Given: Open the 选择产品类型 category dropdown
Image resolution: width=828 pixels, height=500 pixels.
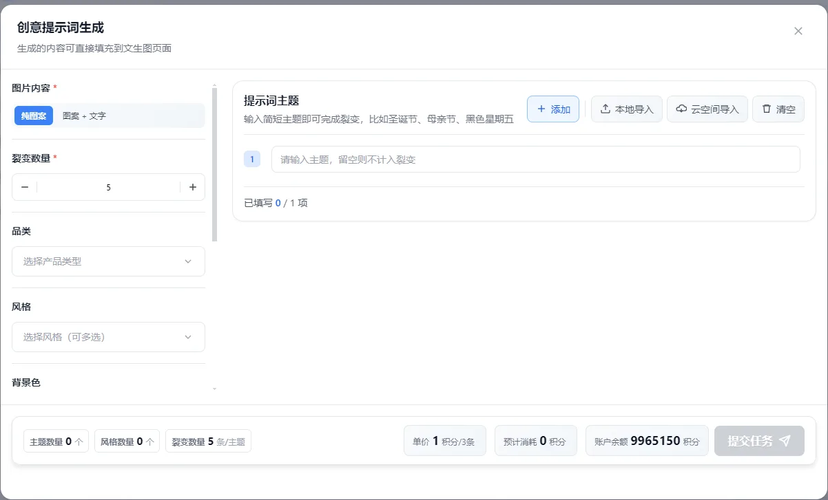Looking at the screenshot, I should click(100, 261).
